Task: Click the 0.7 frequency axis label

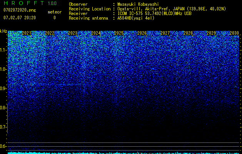Action: tap(3, 127)
